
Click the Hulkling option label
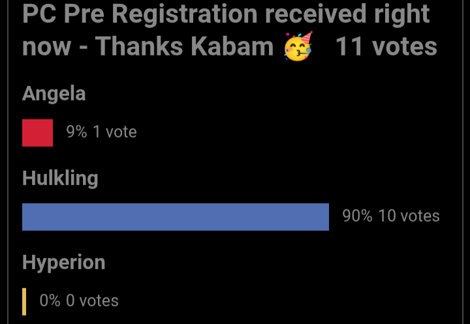point(60,179)
